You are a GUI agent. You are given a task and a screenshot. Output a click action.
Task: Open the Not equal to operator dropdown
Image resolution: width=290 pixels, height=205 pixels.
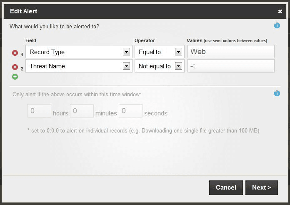pyautogui.click(x=160, y=66)
